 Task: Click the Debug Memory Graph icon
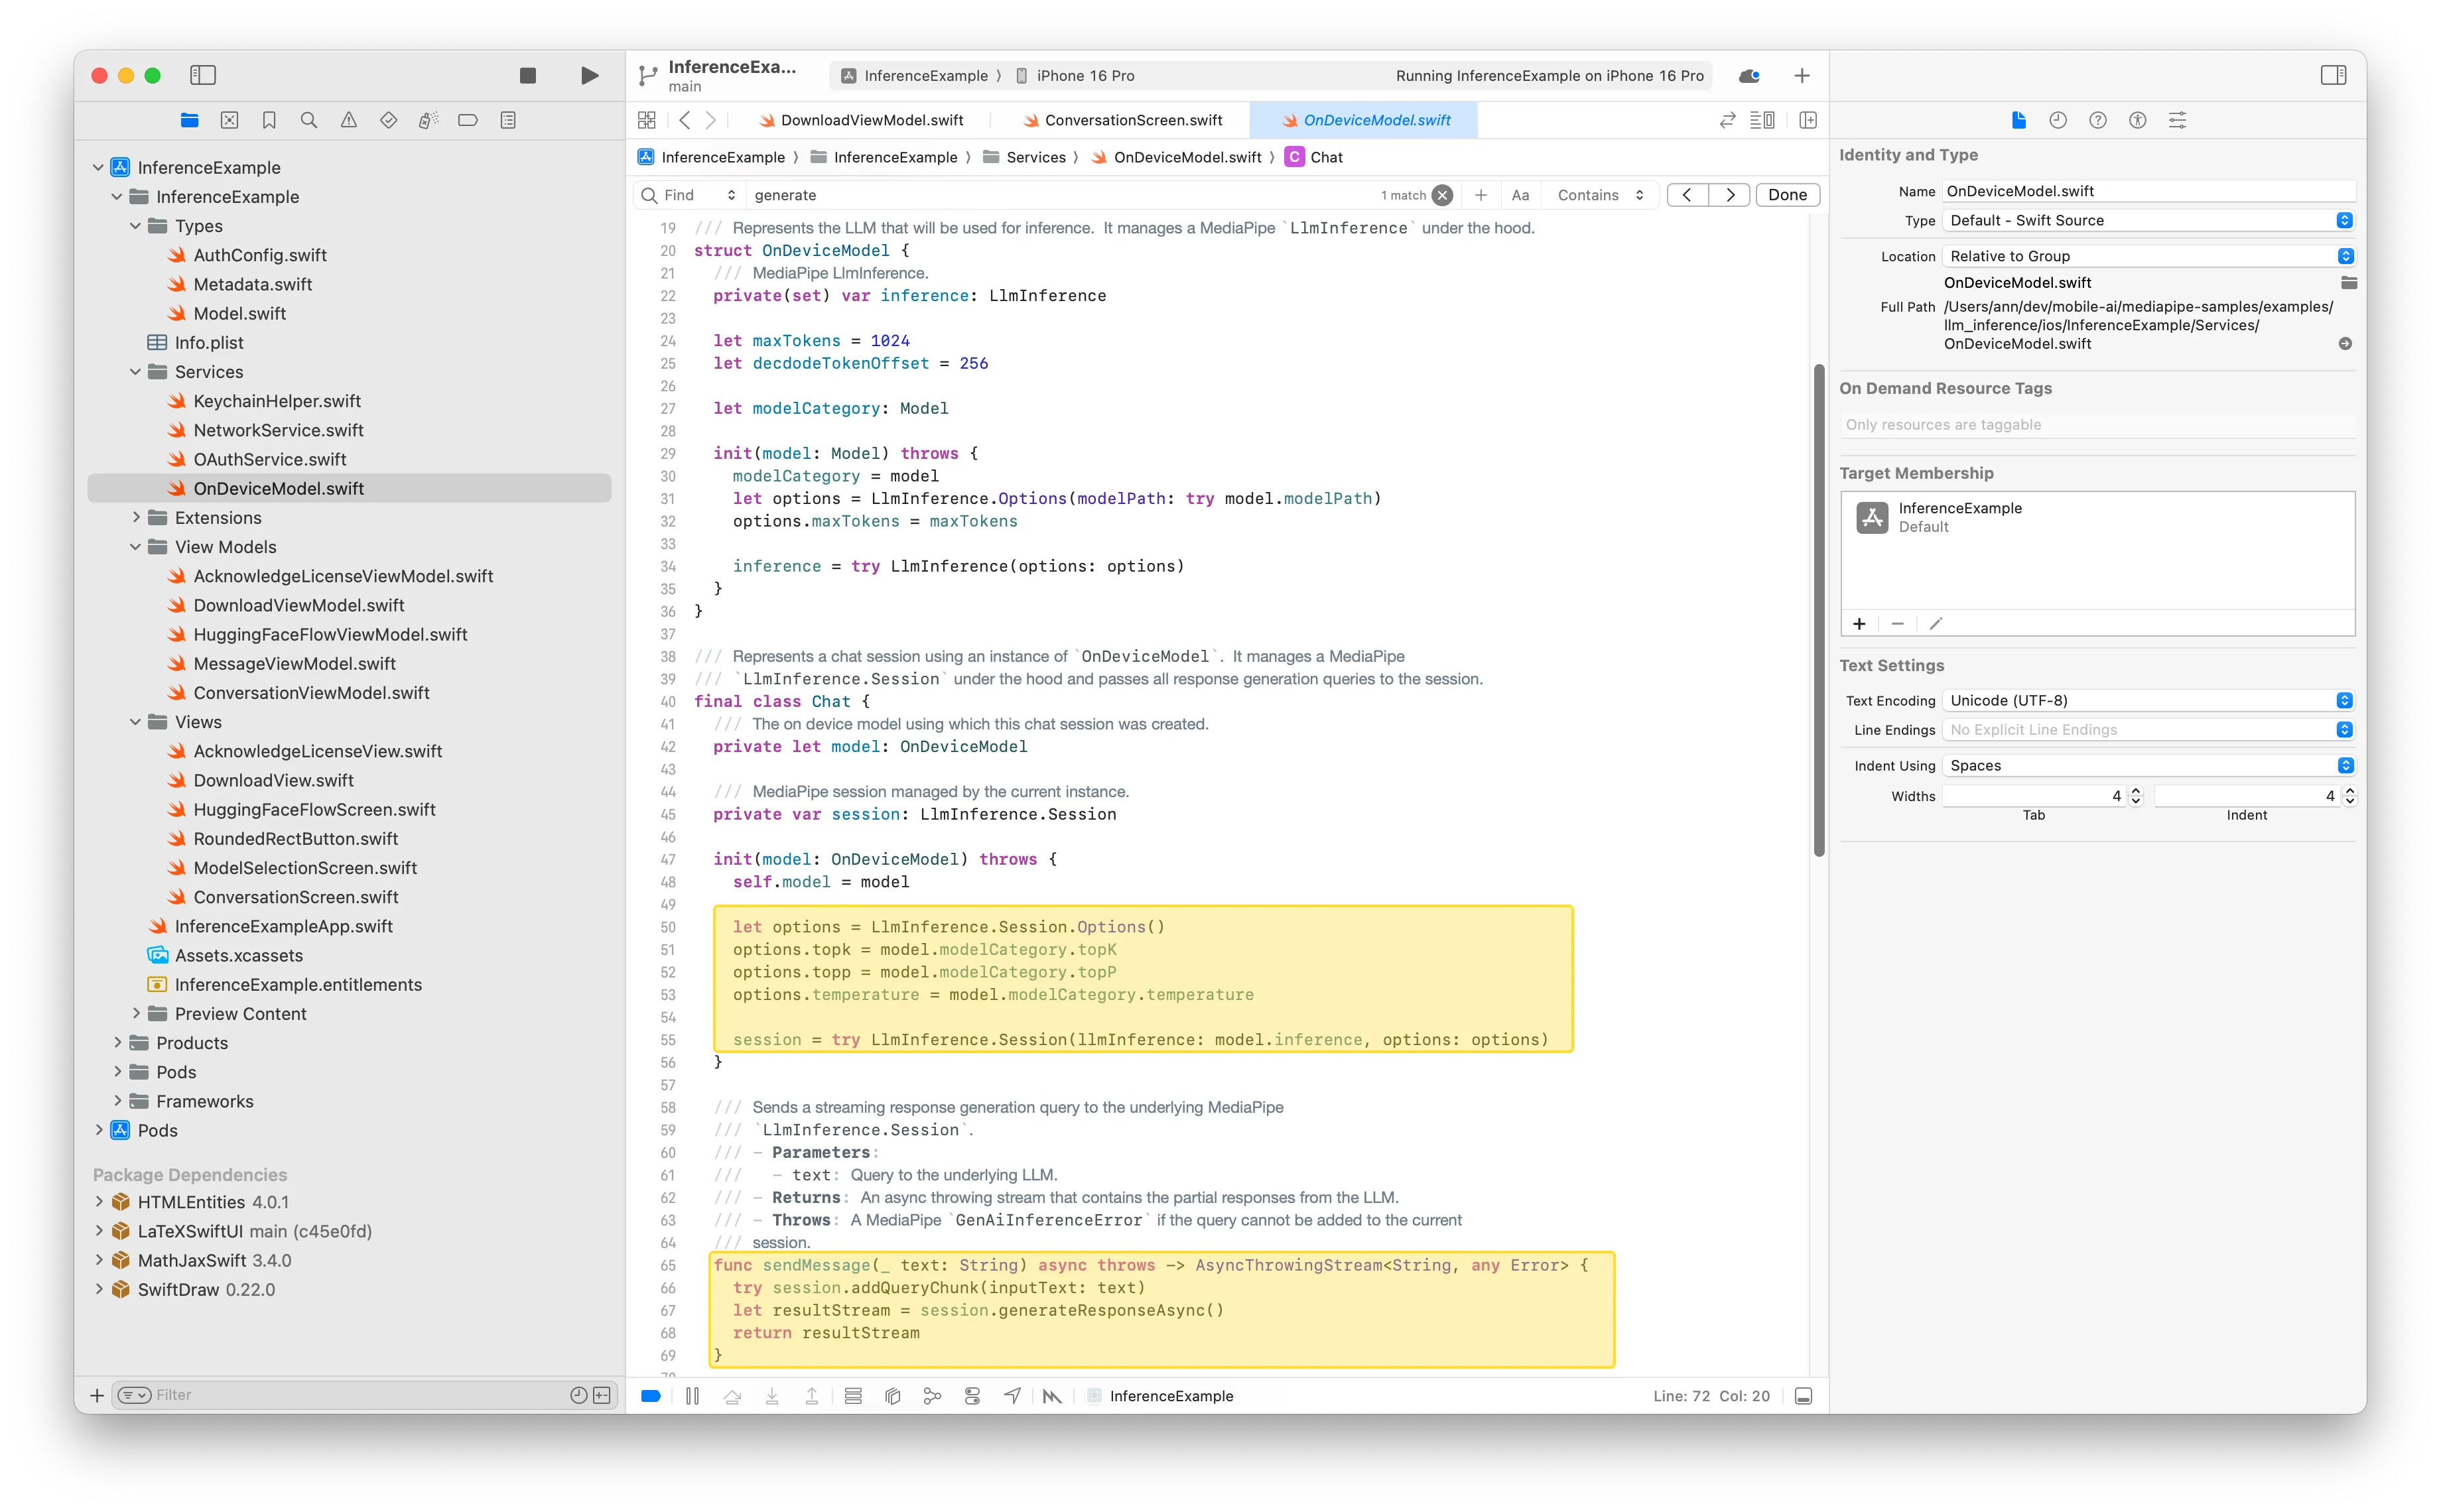(x=932, y=1396)
